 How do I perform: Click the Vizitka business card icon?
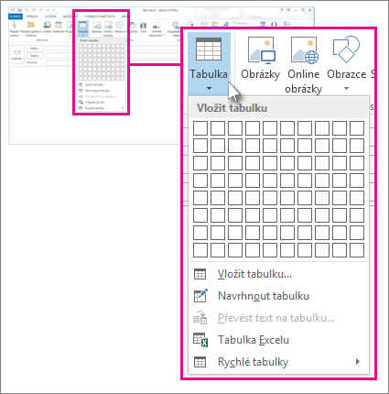point(47,25)
